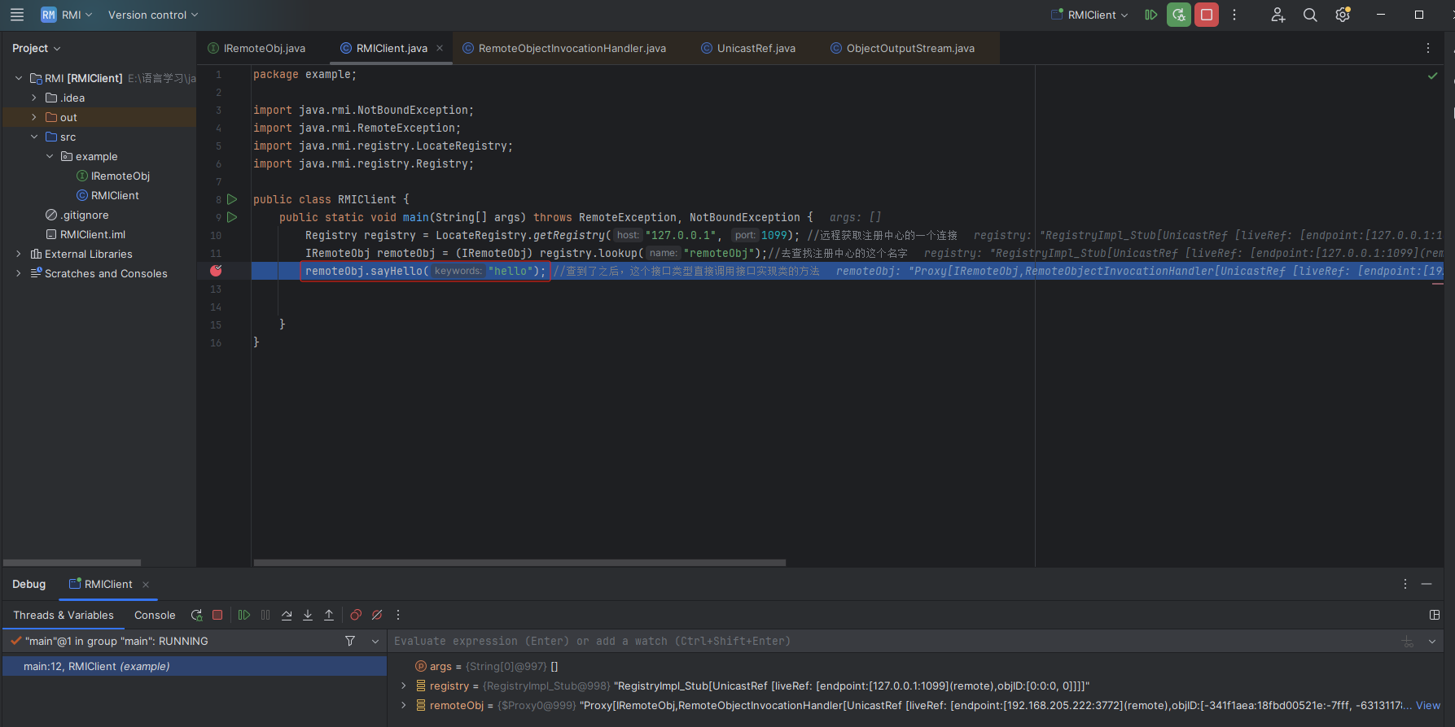Select main:12 RMIClient stack frame
1455x727 pixels.
coord(195,666)
